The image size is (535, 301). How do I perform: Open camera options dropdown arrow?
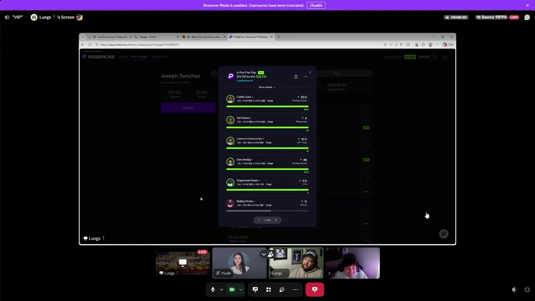click(x=241, y=290)
